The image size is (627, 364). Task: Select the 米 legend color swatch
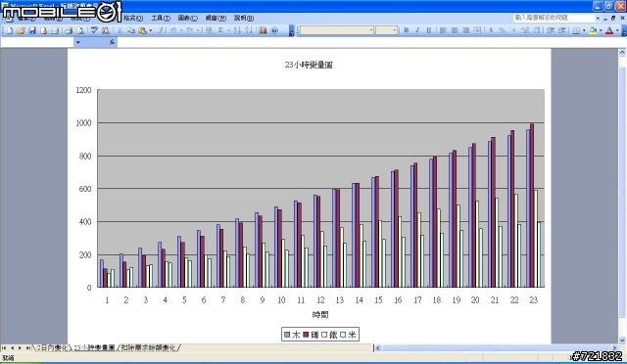343,335
